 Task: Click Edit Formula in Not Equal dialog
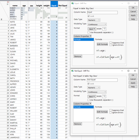coord(102,112)
